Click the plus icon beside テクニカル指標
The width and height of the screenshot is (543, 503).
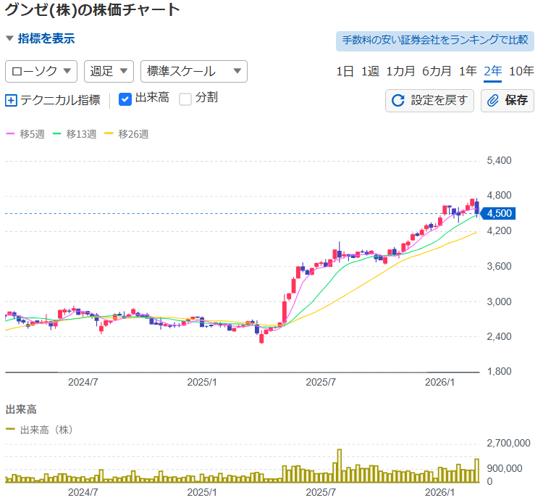pos(11,101)
